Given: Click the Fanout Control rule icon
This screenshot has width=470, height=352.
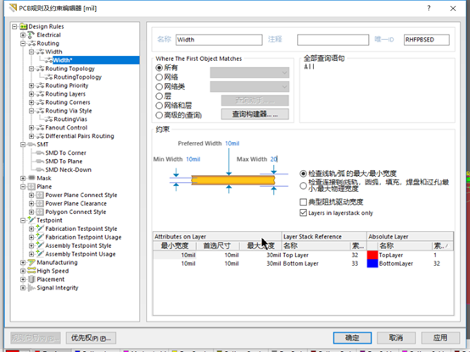Looking at the screenshot, I should [x=40, y=128].
